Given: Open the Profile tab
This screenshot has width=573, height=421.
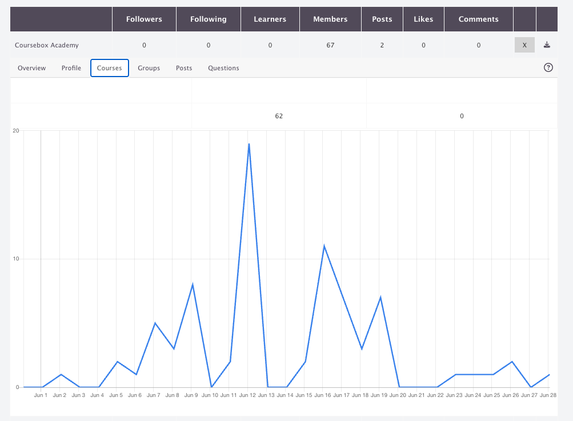Looking at the screenshot, I should pyautogui.click(x=71, y=68).
